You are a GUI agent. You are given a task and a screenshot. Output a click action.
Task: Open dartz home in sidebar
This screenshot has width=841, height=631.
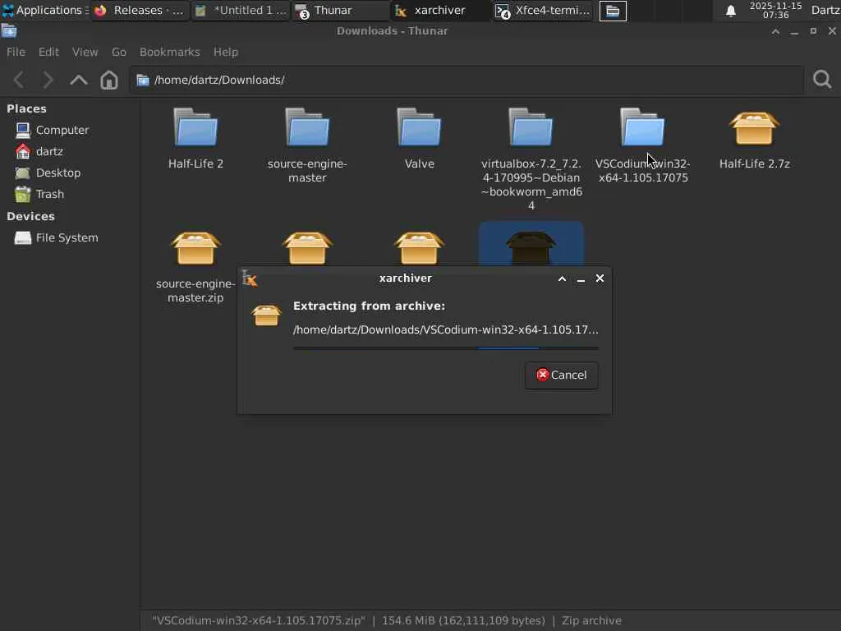click(39, 151)
